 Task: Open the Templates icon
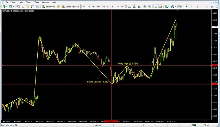pyautogui.click(x=179, y=7)
